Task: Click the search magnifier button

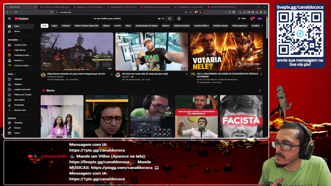Action: coord(170,19)
